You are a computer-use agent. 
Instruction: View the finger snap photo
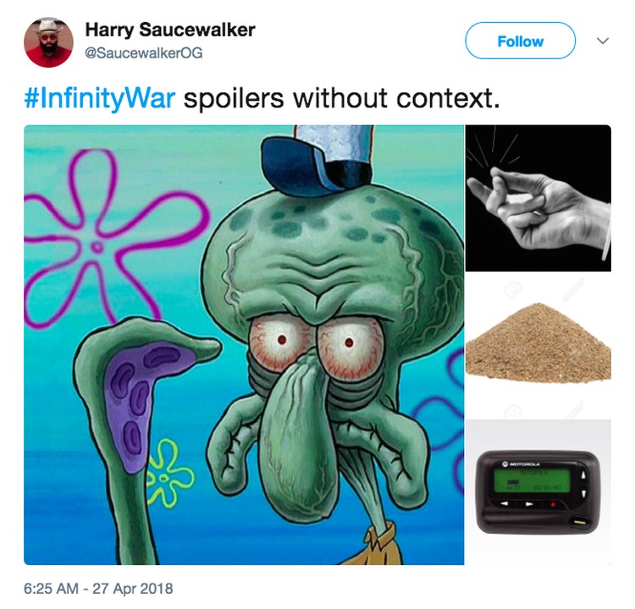point(538,198)
